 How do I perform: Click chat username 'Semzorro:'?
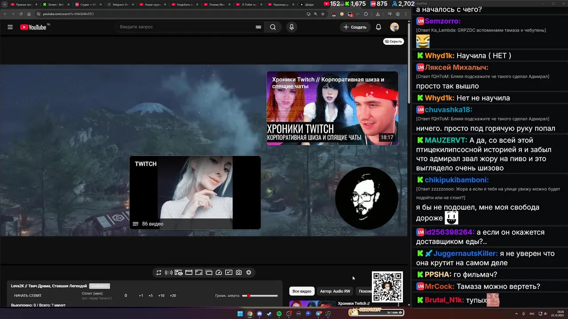click(443, 21)
